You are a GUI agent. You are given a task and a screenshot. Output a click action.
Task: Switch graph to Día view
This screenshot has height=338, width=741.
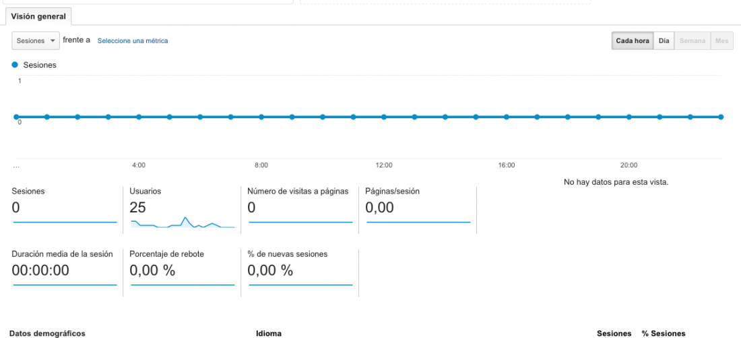pos(664,40)
